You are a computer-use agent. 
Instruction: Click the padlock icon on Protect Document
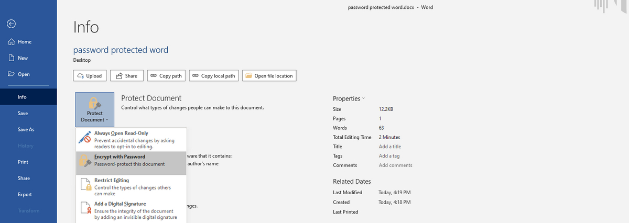pos(95,103)
